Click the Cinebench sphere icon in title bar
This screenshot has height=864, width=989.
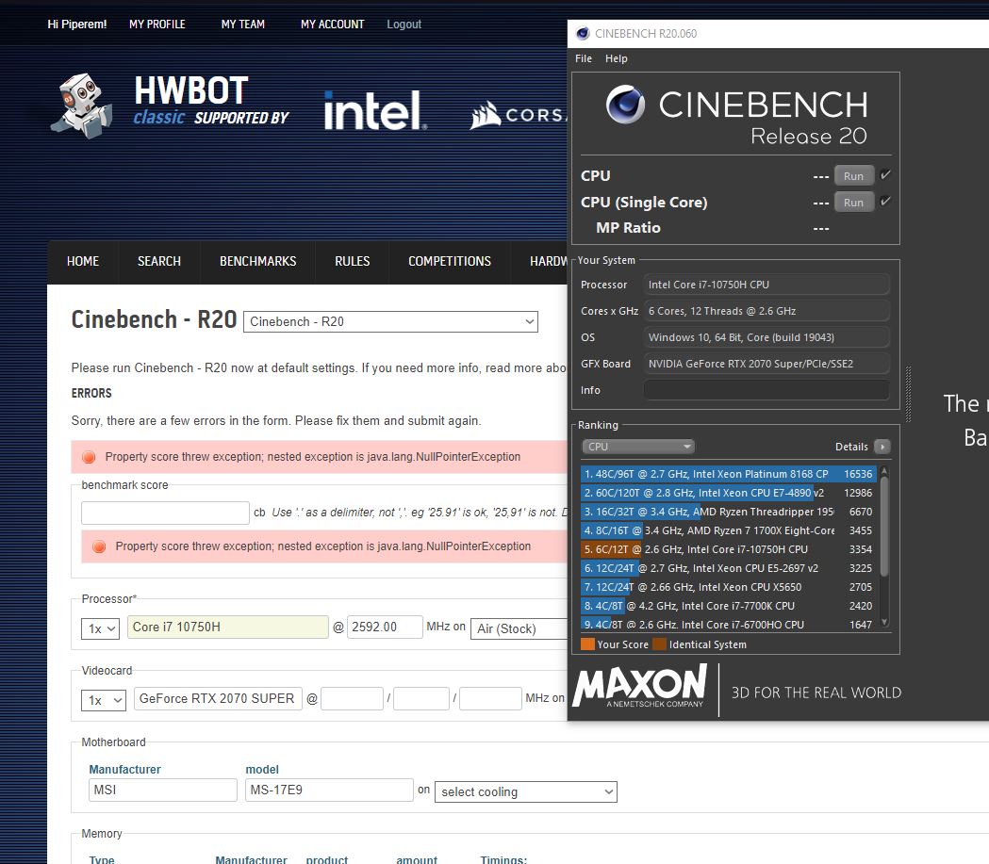583,33
